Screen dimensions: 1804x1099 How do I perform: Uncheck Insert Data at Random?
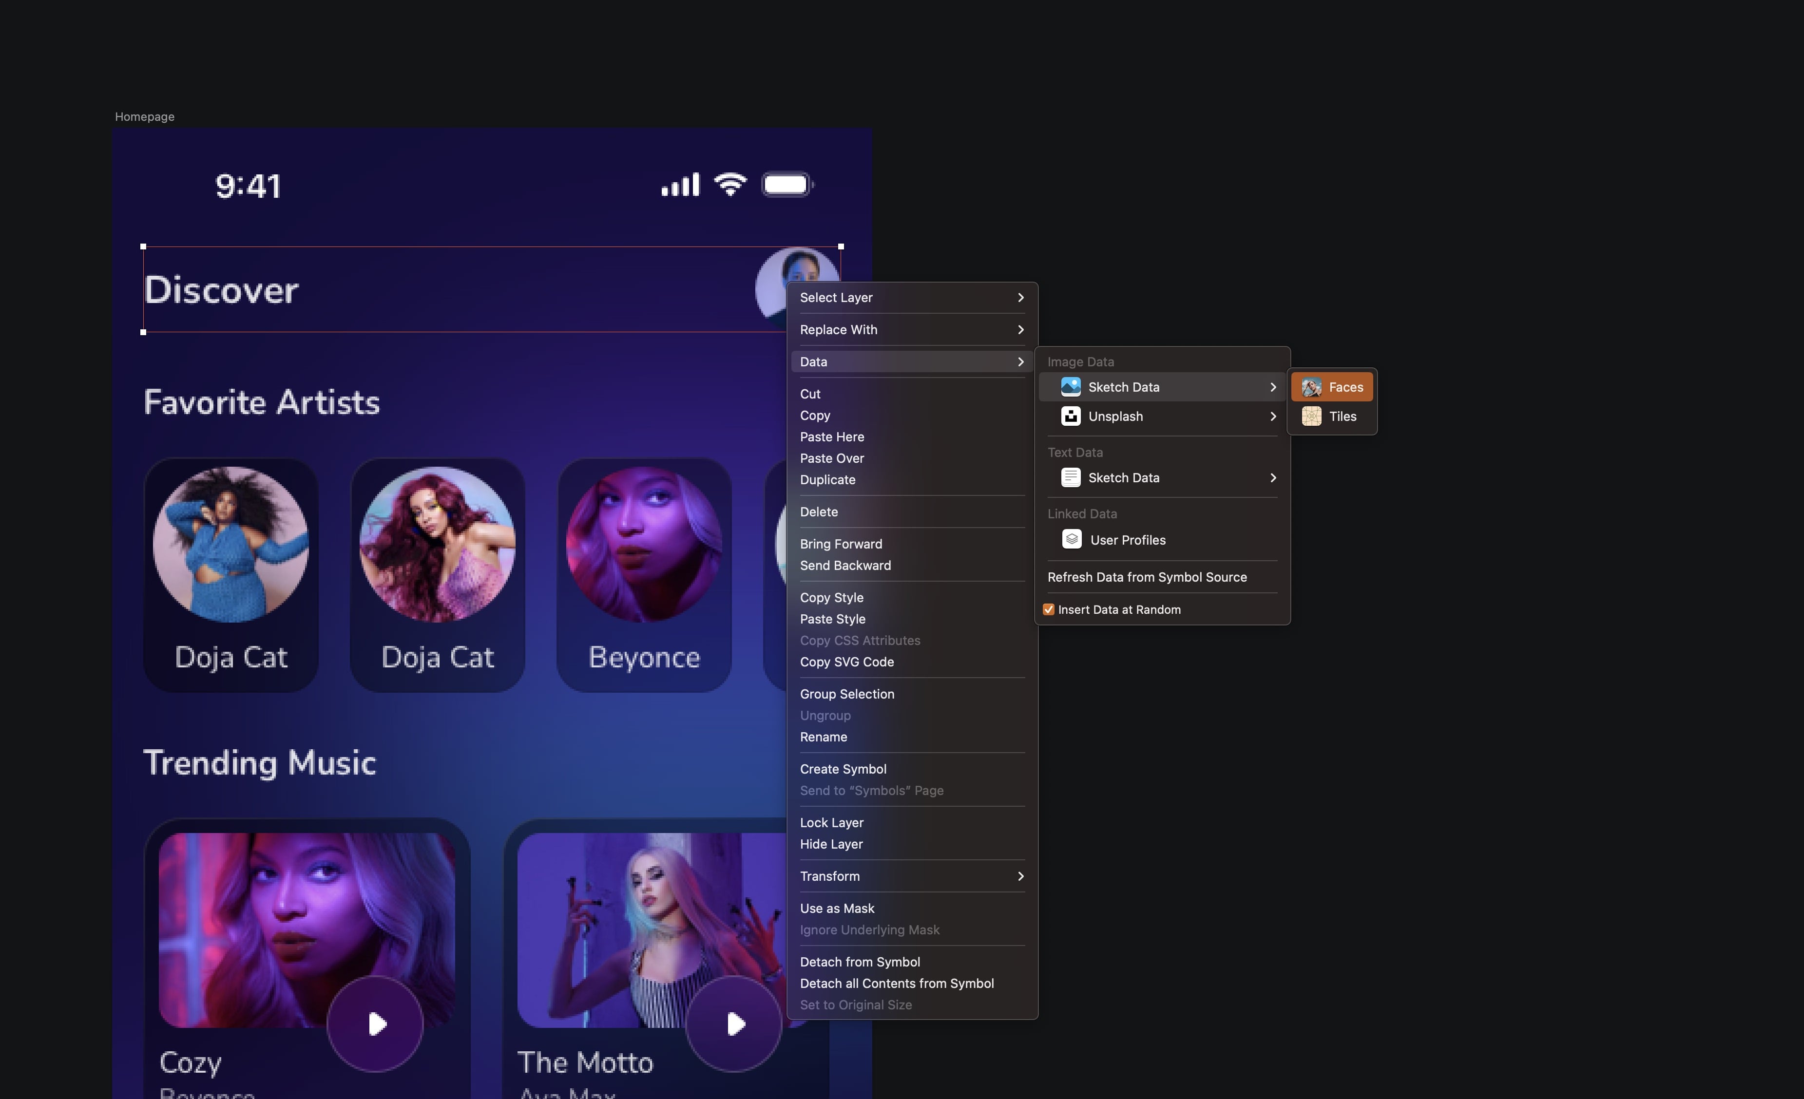pyautogui.click(x=1048, y=609)
